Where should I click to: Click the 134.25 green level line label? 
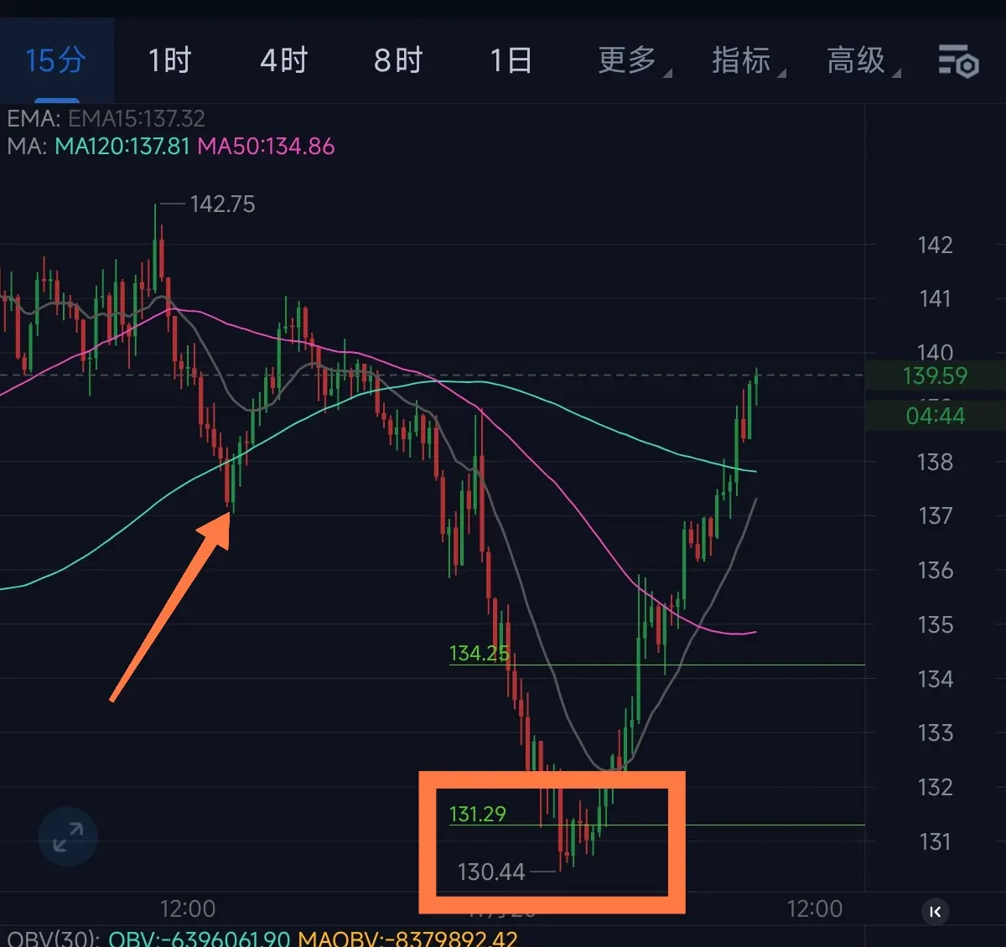click(479, 653)
